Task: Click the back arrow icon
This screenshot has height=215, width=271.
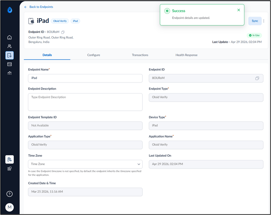Action: point(25,7)
